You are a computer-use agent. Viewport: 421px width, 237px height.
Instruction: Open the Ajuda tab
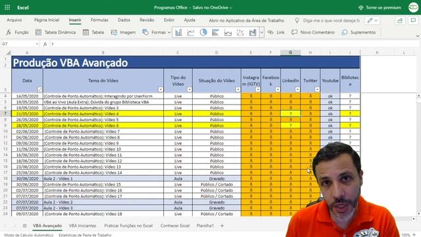189,20
